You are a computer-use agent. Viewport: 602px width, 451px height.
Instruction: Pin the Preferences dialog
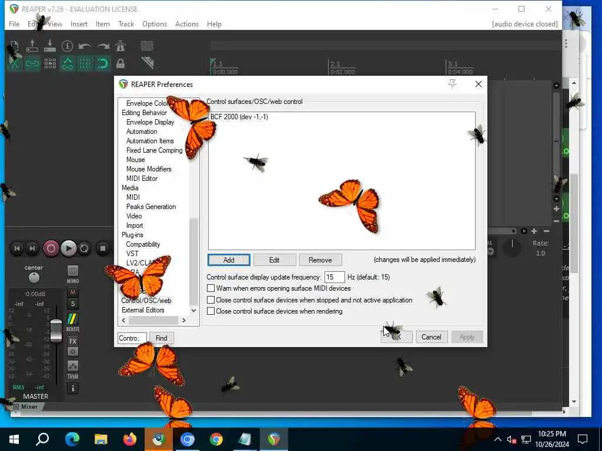point(452,84)
